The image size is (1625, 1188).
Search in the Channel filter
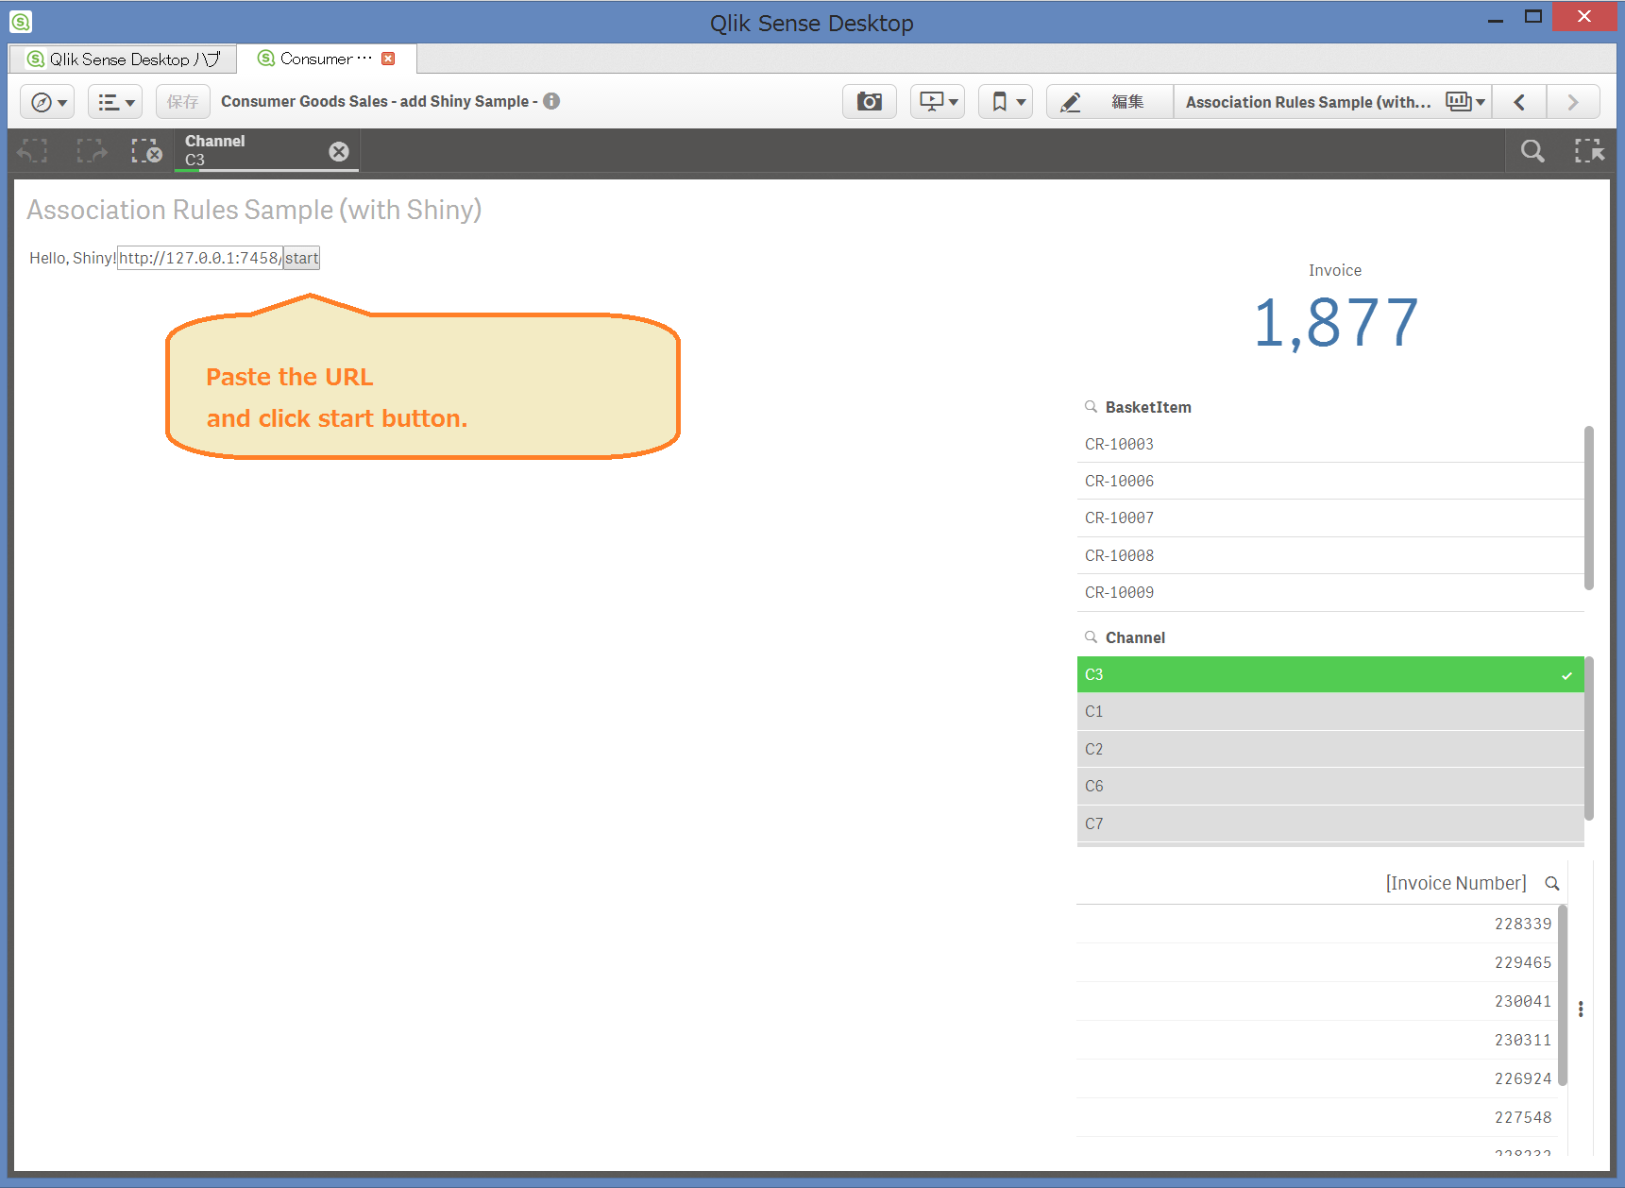tap(1091, 637)
